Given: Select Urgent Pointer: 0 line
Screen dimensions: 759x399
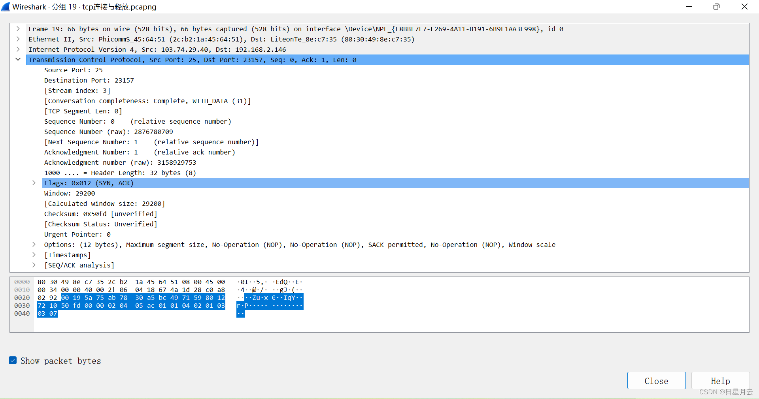Looking at the screenshot, I should tap(77, 234).
